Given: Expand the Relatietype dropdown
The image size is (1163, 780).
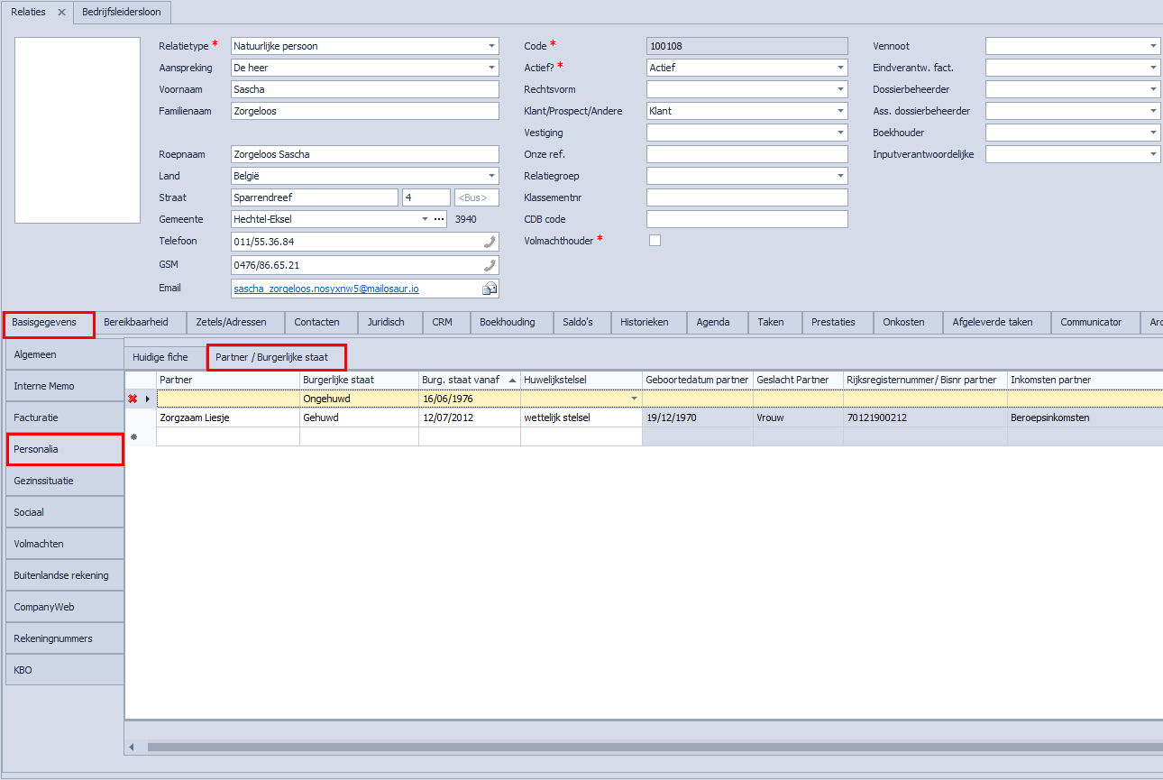Looking at the screenshot, I should click(x=491, y=46).
